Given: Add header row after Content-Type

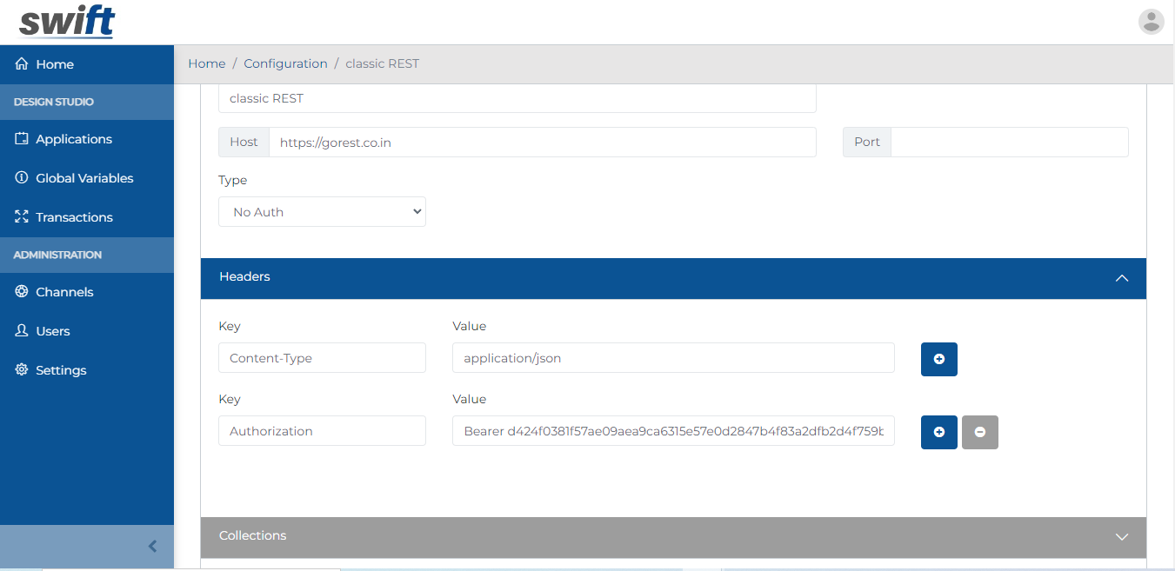Looking at the screenshot, I should pos(938,359).
